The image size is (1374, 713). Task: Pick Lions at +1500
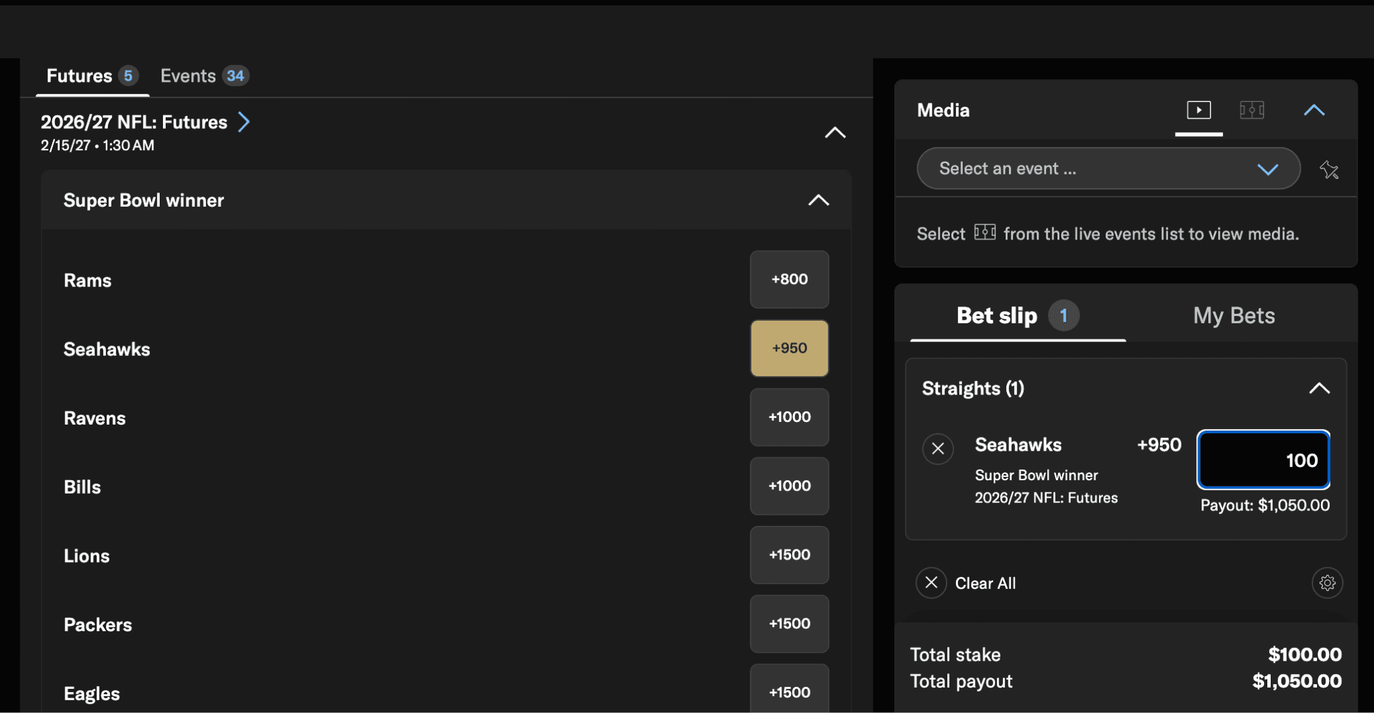[789, 555]
